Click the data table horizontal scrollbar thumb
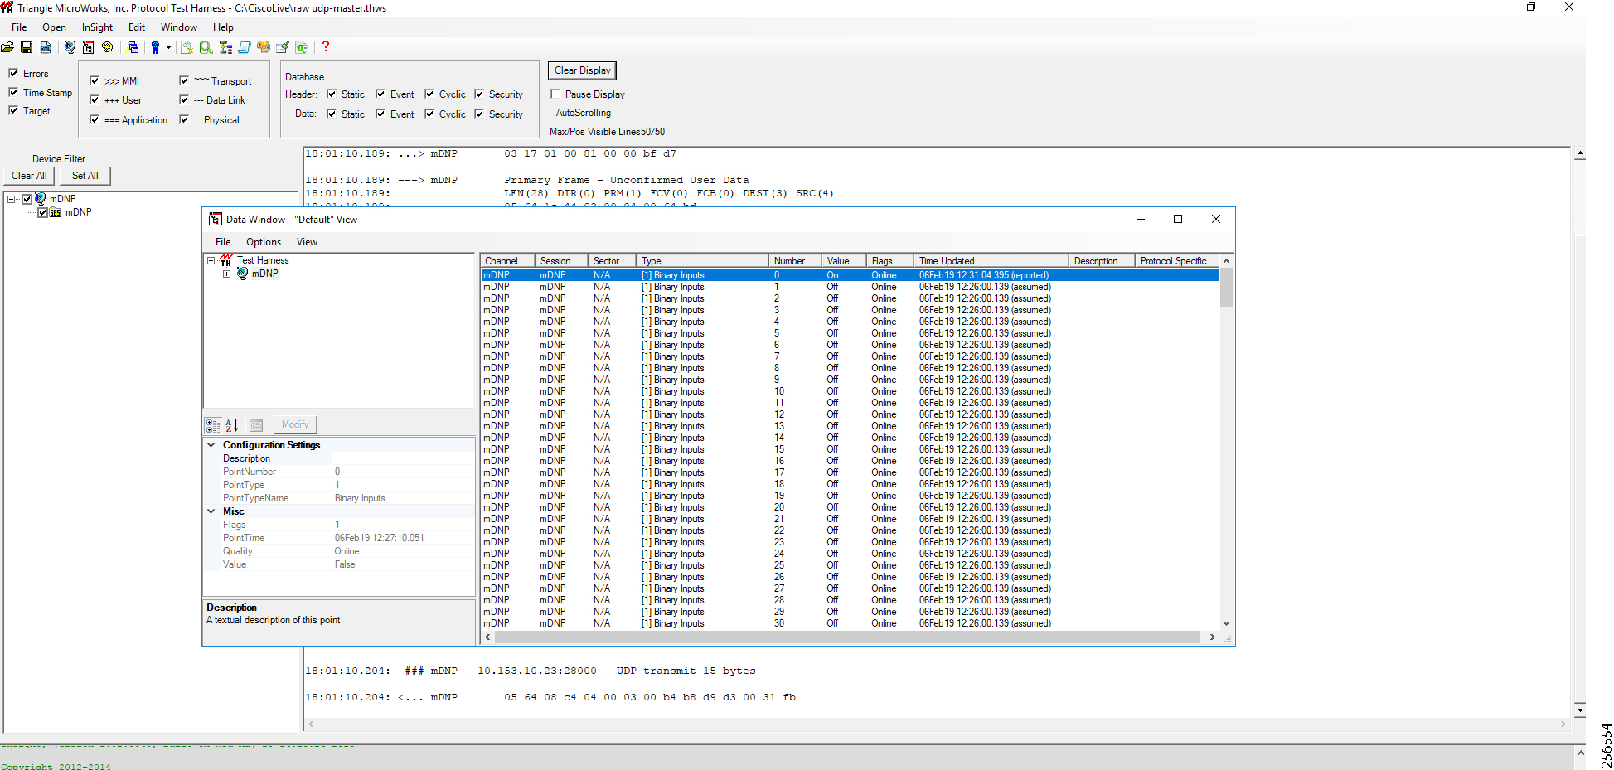 coord(847,637)
